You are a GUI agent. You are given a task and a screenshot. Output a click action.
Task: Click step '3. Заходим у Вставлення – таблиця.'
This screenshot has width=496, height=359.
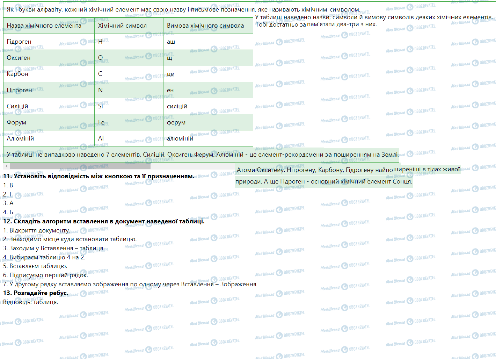[x=54, y=248]
